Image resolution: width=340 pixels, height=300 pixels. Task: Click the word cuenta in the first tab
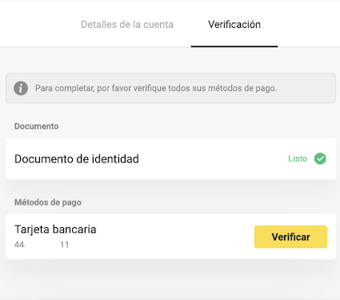pos(158,25)
